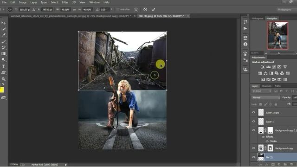
Task: Add a Black & White adjustment
Action: (271, 73)
